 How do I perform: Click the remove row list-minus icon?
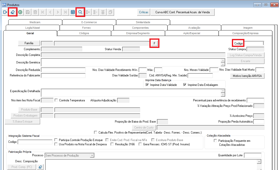(x=95, y=12)
